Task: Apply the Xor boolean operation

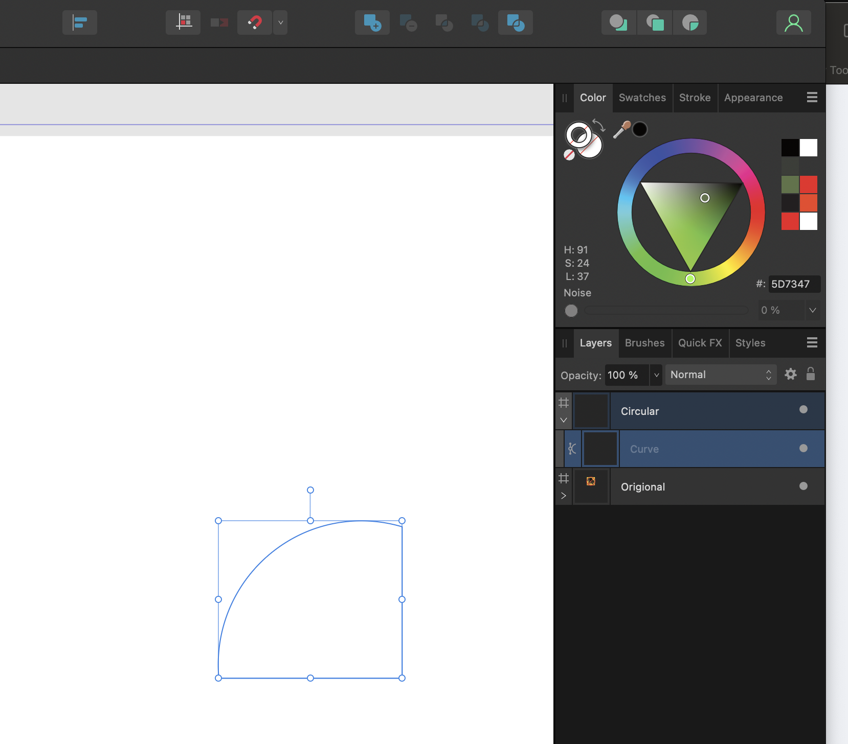Action: tap(480, 22)
